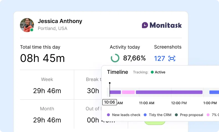Click the 08h 45m total time value

42,58
